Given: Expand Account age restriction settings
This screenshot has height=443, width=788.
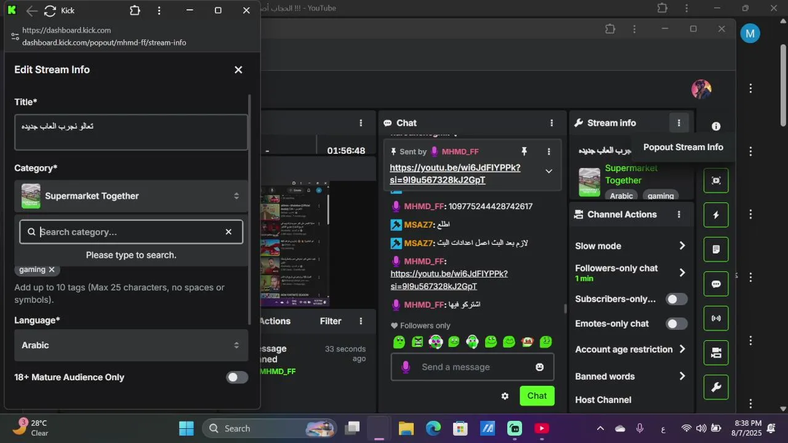Looking at the screenshot, I should 682,349.
